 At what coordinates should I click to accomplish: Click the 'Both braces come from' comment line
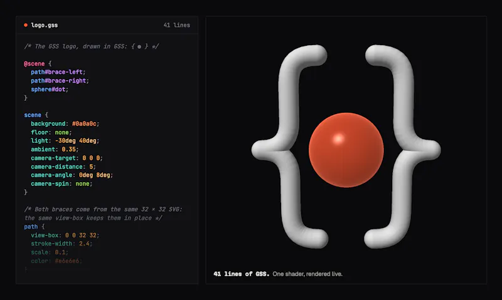point(104,209)
